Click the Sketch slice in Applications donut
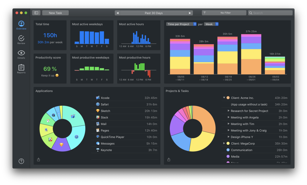 [61, 145]
